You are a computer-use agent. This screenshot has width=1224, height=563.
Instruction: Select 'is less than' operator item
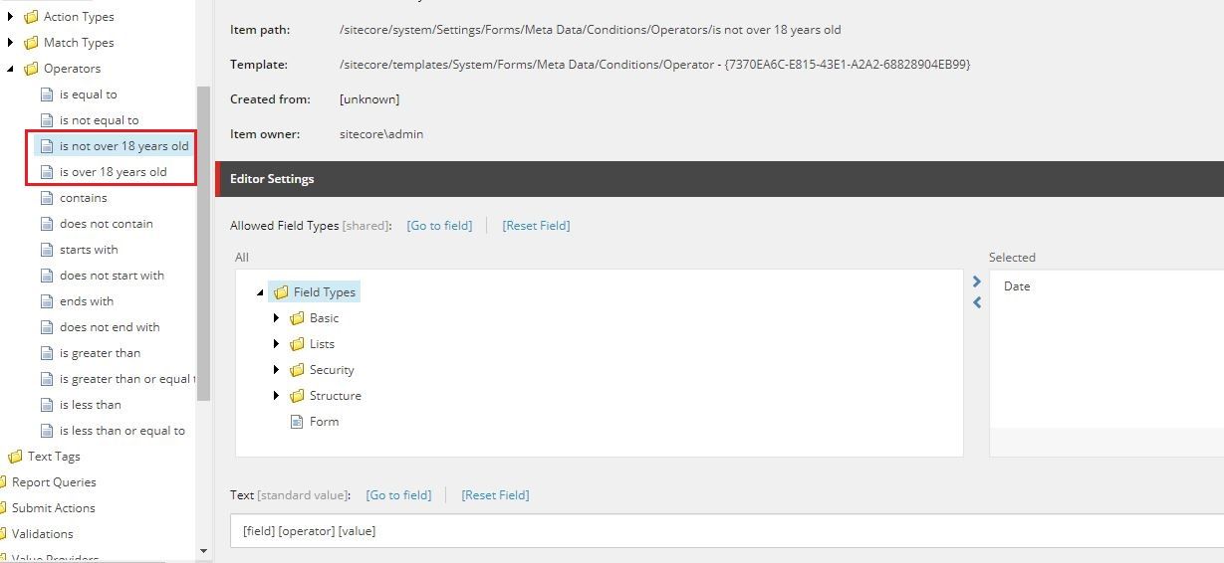click(90, 405)
